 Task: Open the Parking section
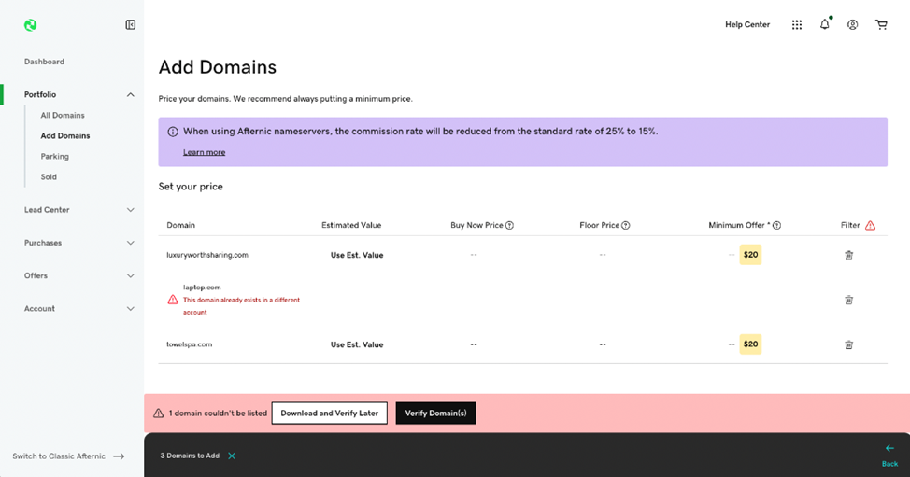55,157
